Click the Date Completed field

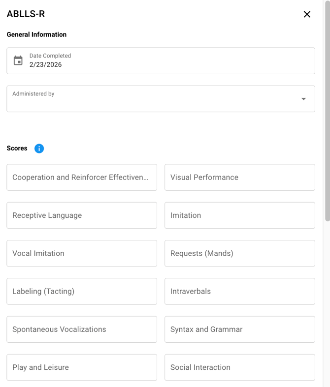coord(167,61)
